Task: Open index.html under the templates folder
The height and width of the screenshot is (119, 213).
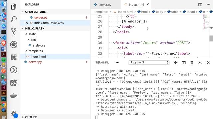Action: tap(55, 57)
